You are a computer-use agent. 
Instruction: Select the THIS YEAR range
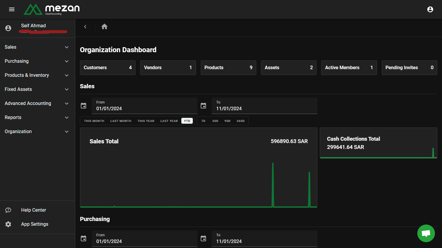(x=146, y=121)
